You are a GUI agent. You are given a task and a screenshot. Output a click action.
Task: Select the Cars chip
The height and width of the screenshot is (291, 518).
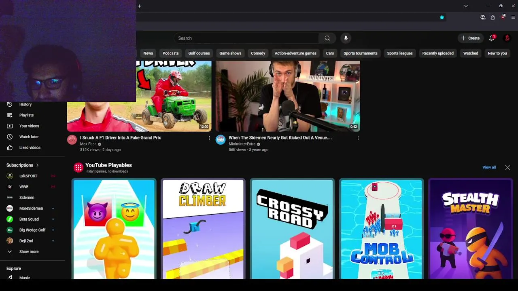point(330,53)
